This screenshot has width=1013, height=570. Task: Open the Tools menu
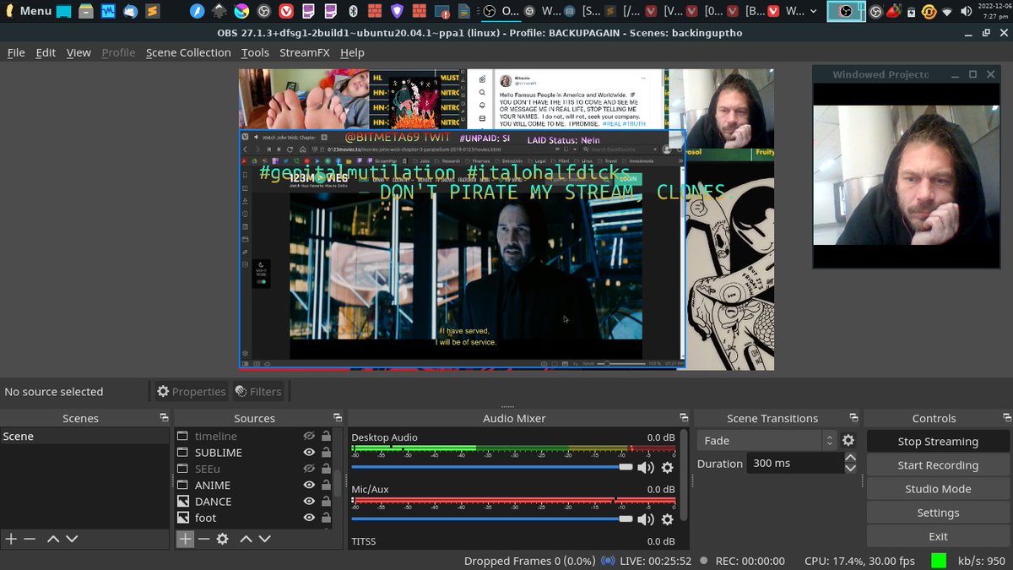(x=255, y=52)
